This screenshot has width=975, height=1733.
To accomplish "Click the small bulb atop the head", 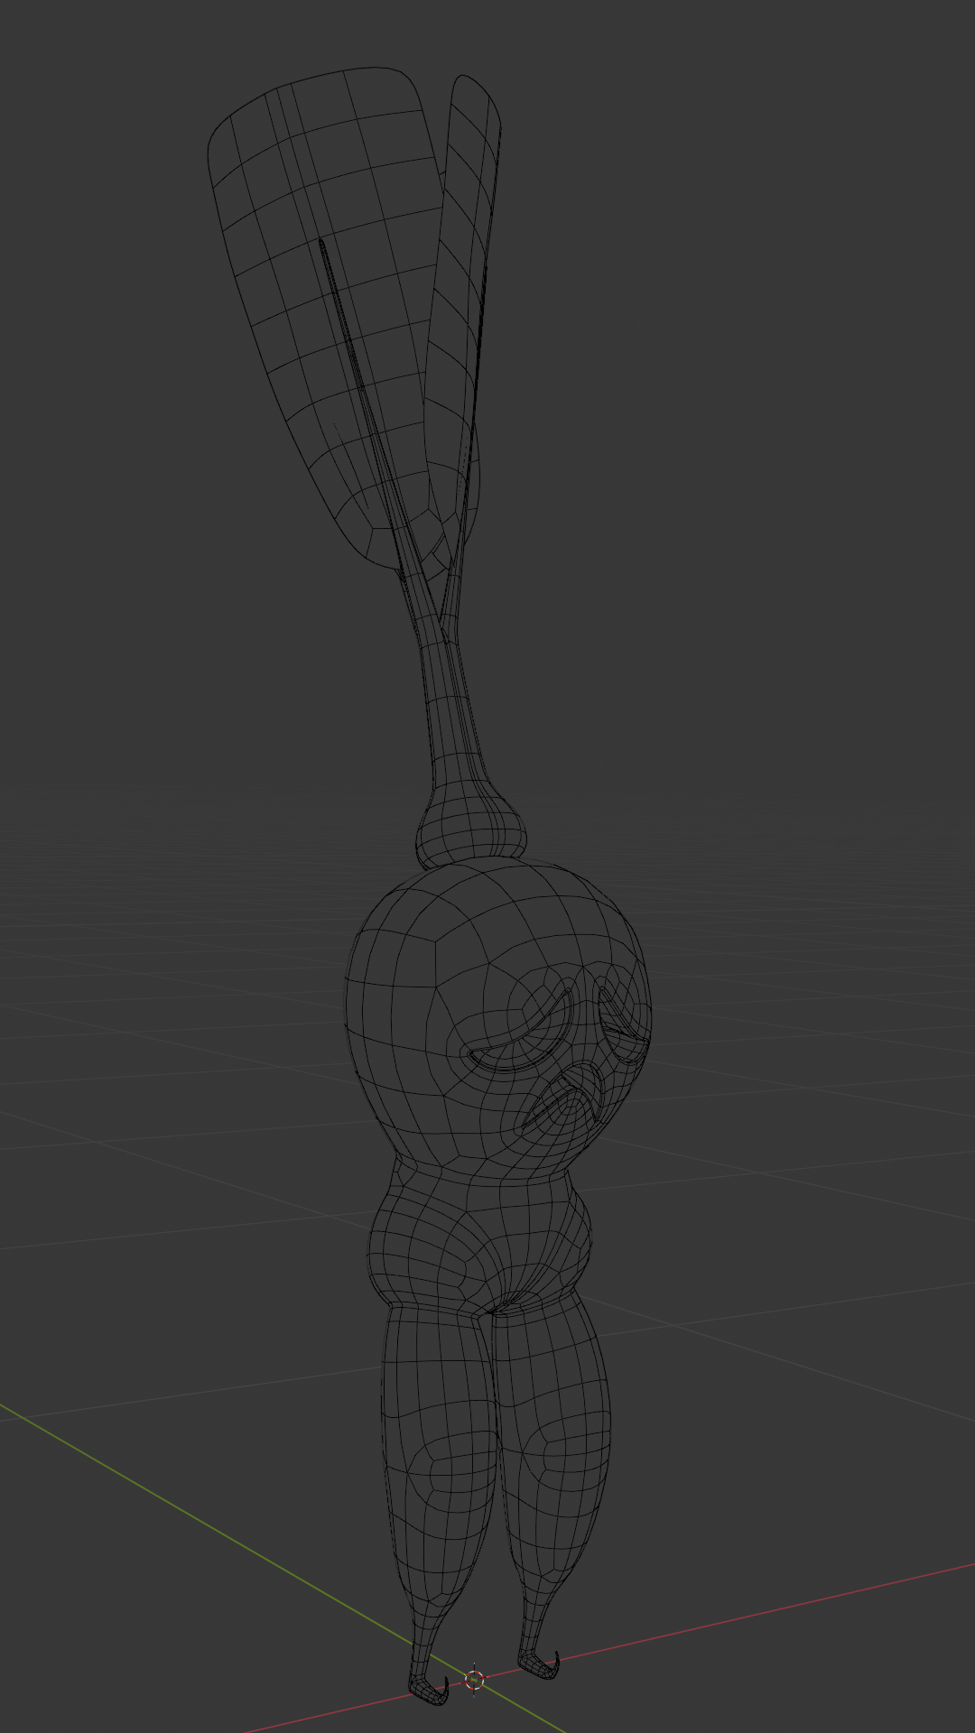I will [469, 832].
